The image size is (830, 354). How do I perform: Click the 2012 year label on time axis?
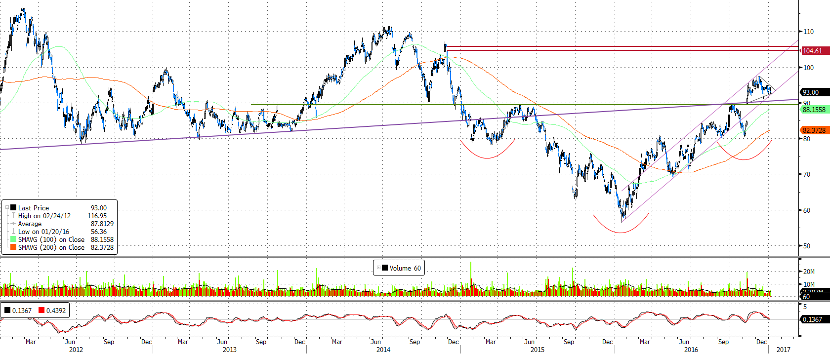pyautogui.click(x=76, y=350)
